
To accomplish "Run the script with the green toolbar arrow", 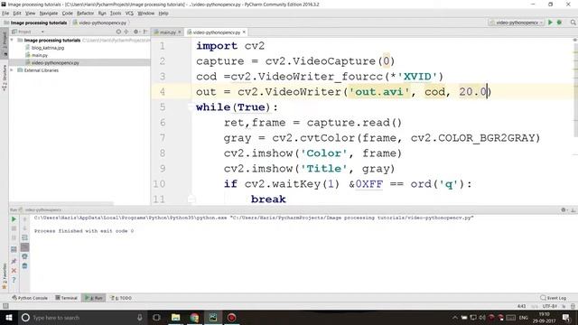I will pos(550,23).
